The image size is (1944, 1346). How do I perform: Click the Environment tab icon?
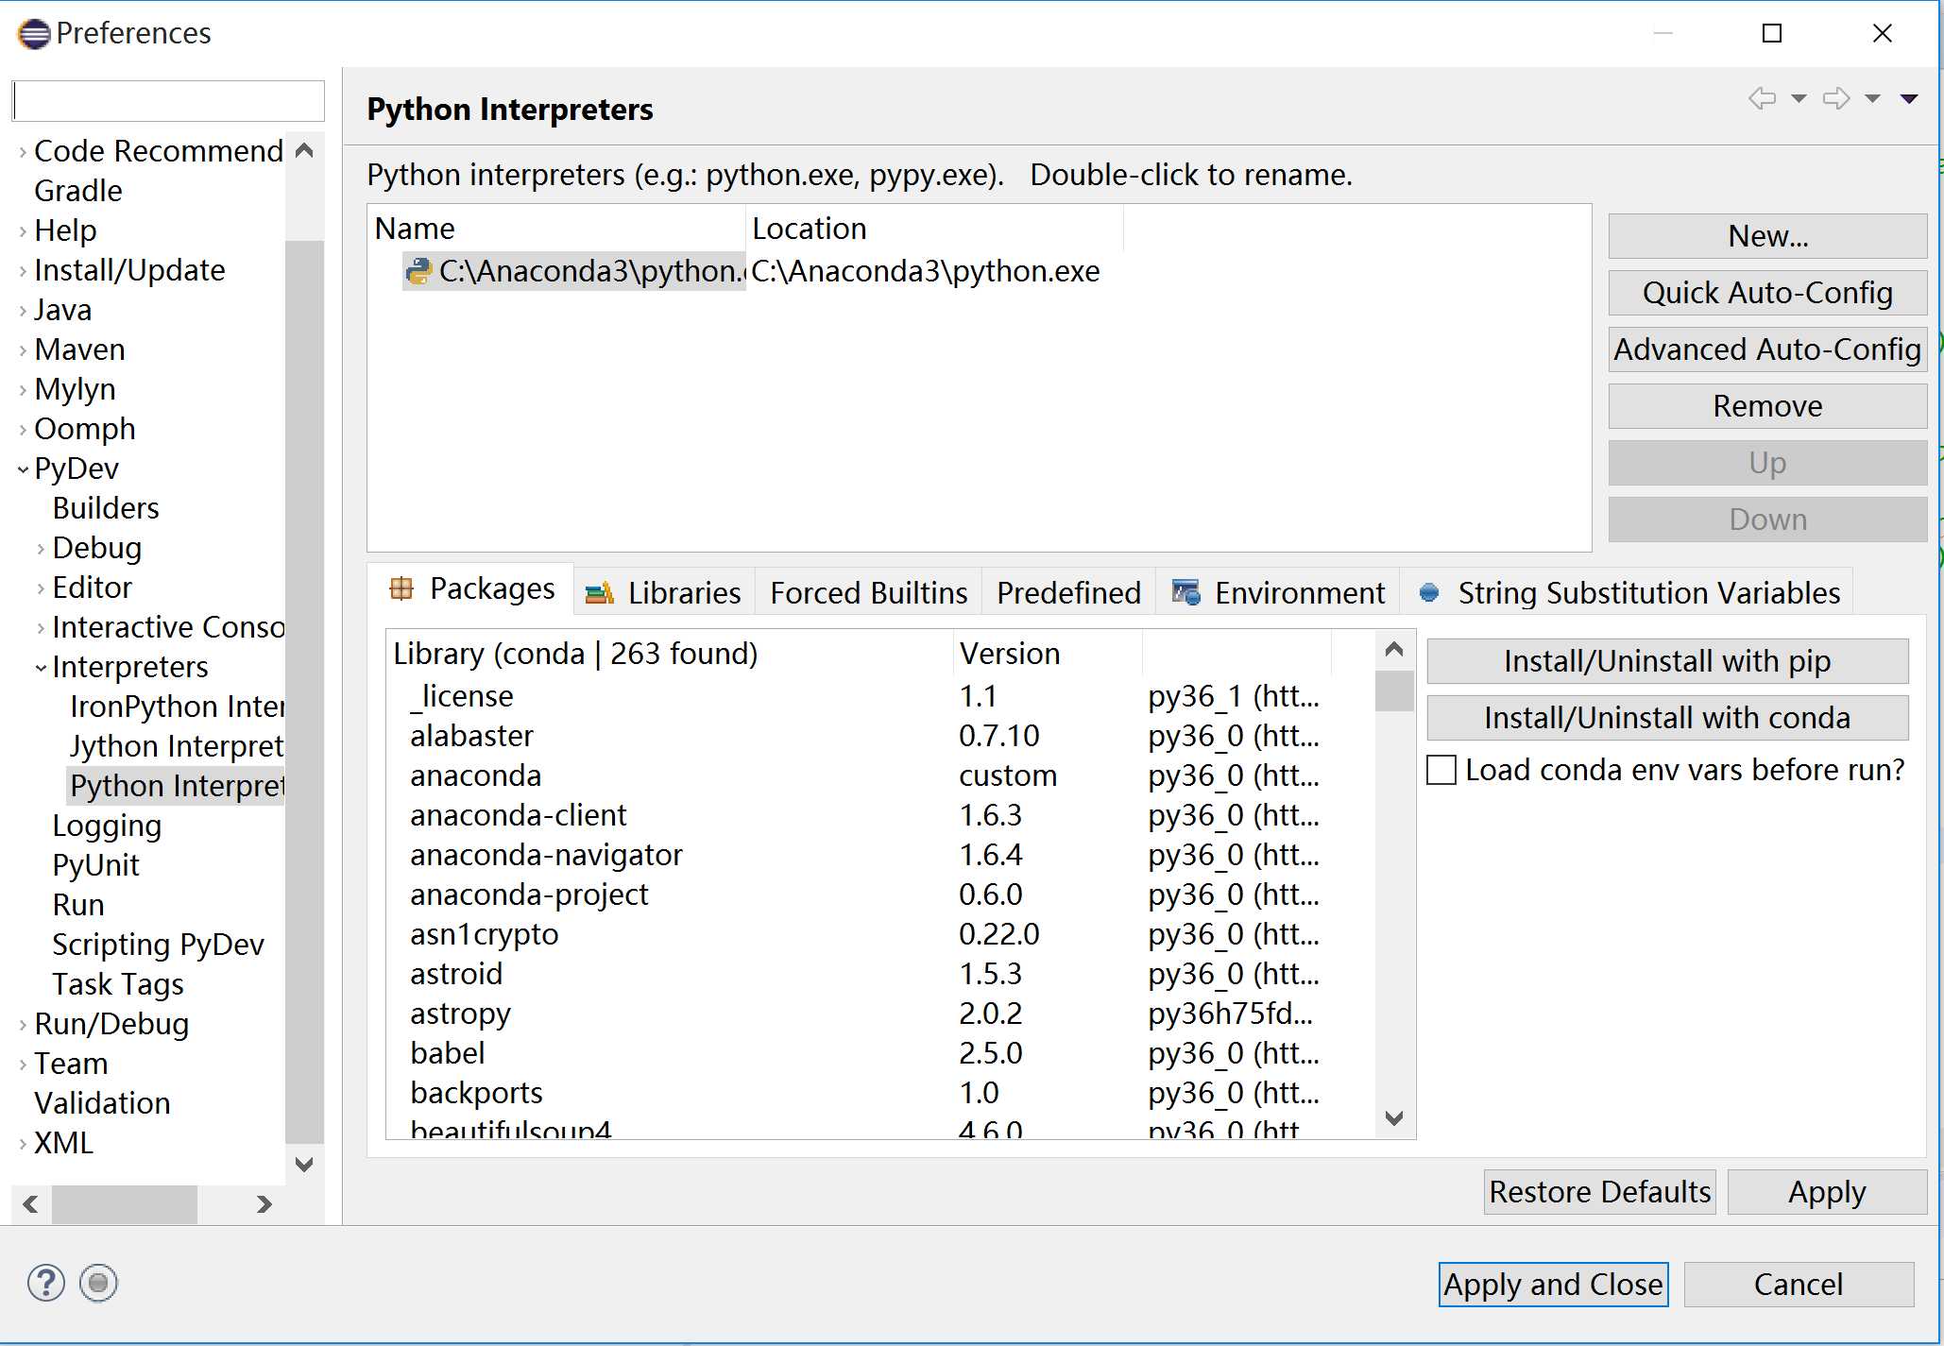click(x=1182, y=591)
